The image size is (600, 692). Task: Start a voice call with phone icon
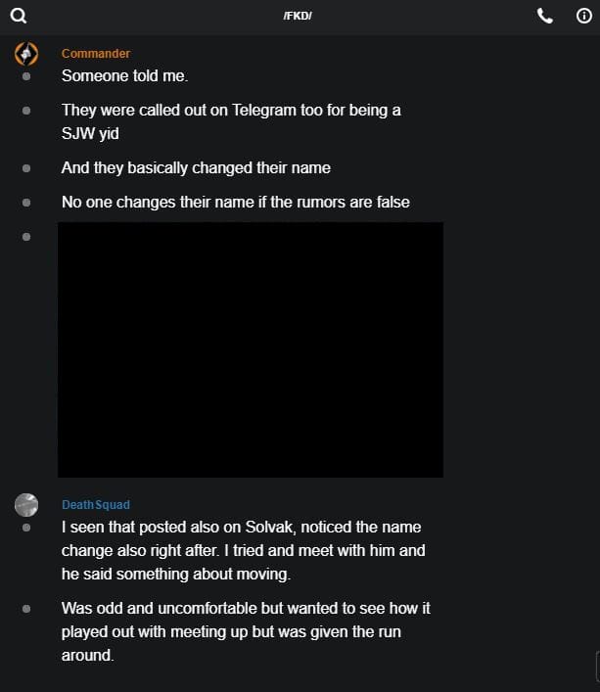pyautogui.click(x=545, y=16)
